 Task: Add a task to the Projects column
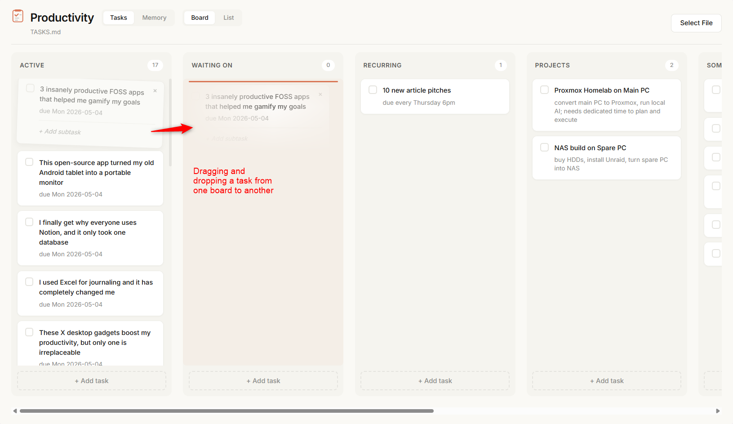pos(607,381)
